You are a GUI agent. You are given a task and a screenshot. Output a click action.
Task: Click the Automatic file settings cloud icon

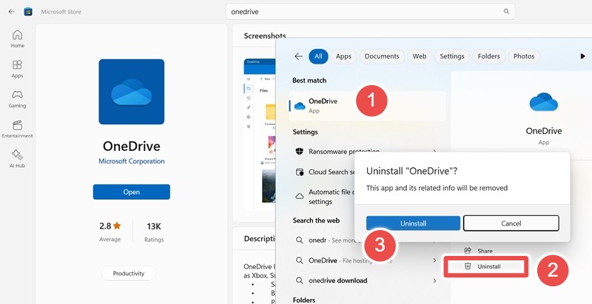click(300, 196)
